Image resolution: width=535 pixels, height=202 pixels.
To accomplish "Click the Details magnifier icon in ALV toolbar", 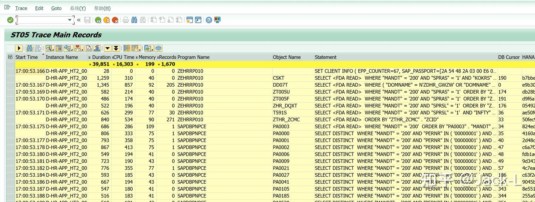I will tap(49, 48).
